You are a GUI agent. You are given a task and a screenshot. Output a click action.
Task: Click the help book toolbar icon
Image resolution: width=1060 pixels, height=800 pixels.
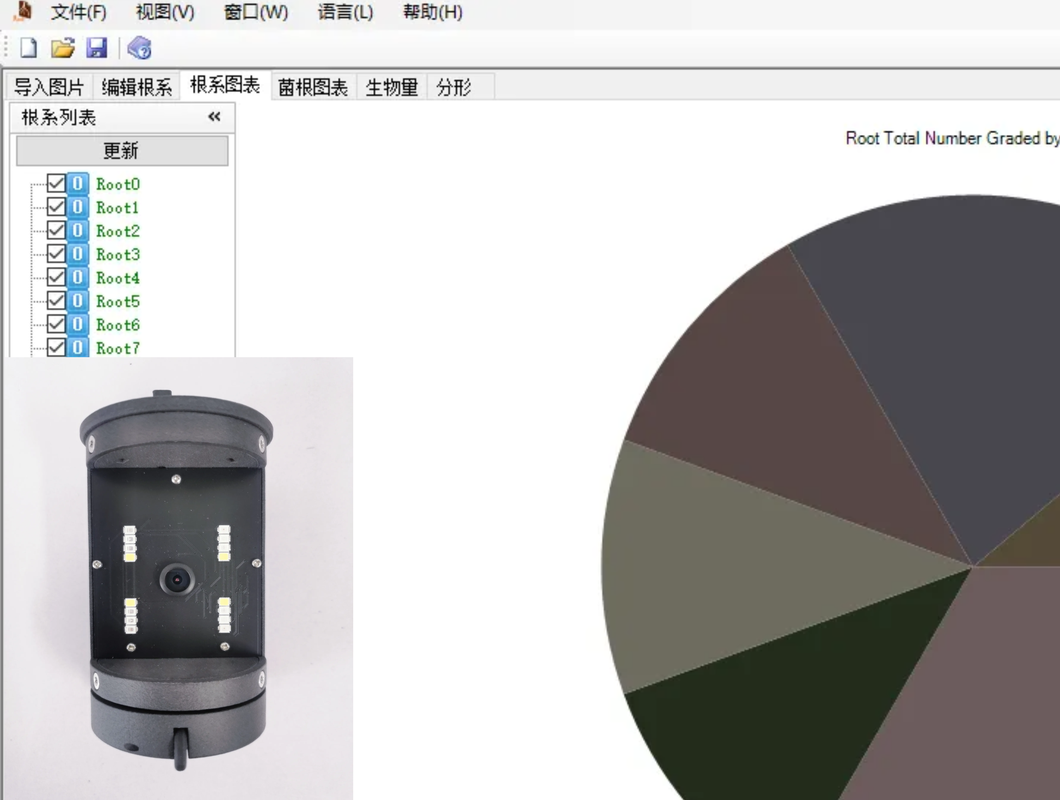pos(140,48)
